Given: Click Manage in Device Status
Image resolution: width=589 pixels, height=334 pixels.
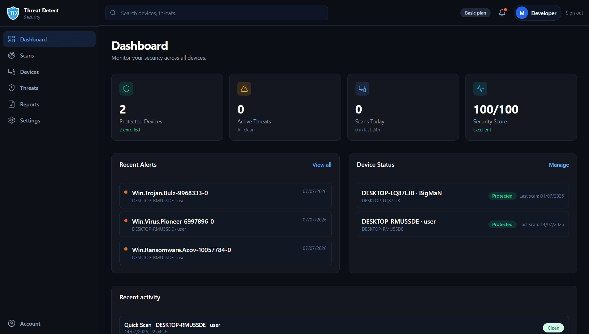Looking at the screenshot, I should [x=559, y=165].
